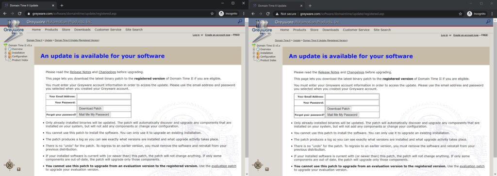This screenshot has width=497, height=176.
Task: Click Mail Me My Password in the right window
Action: tap(342, 114)
